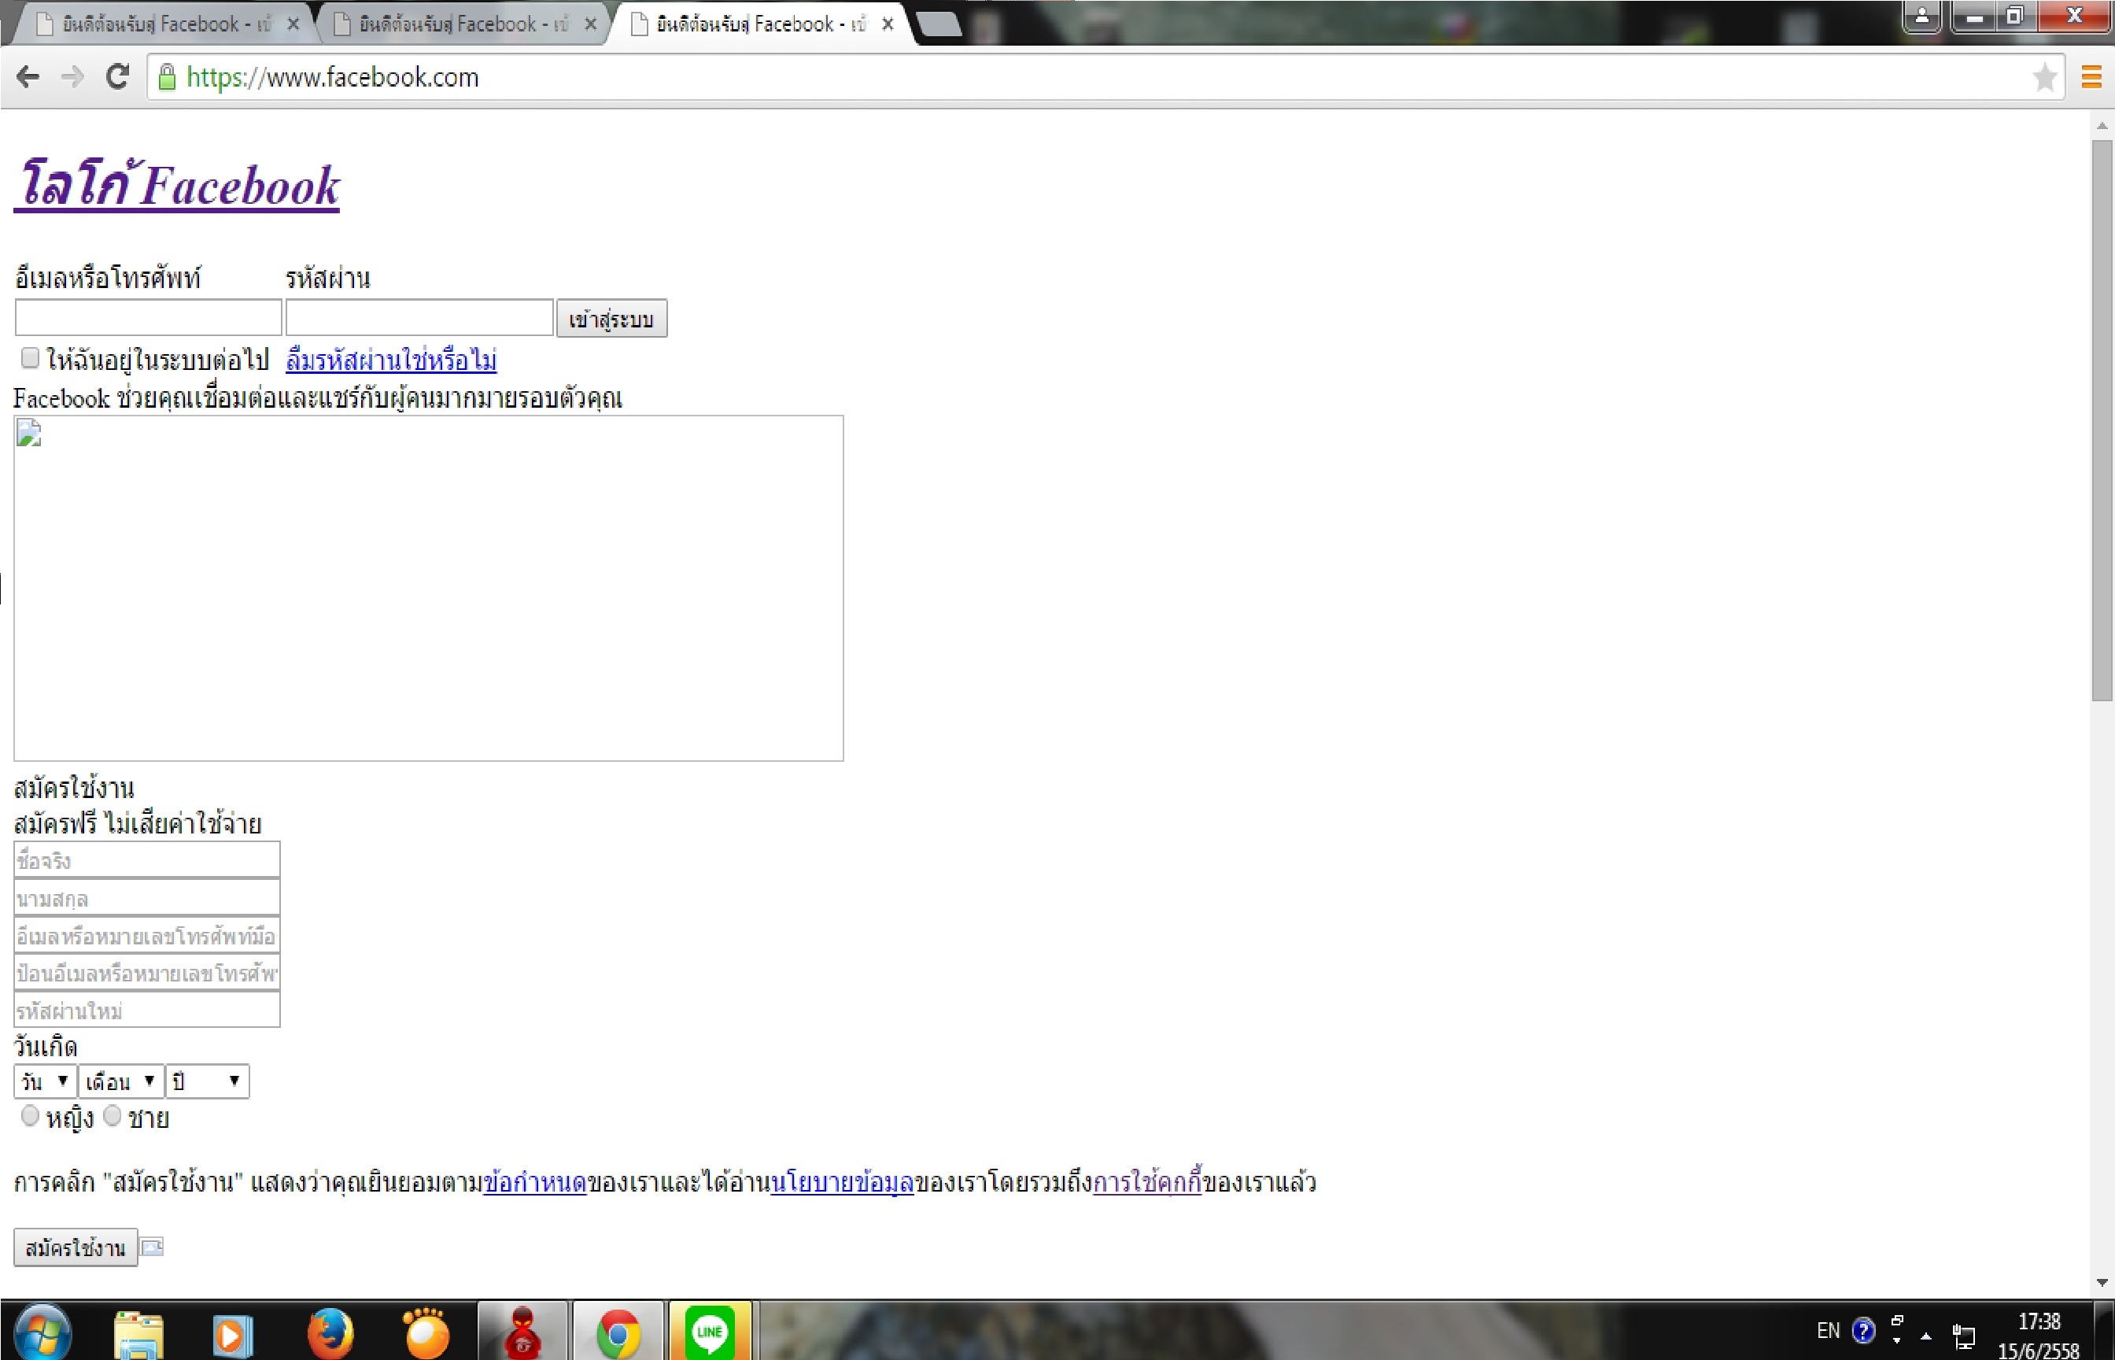Expand the วัน (day) dropdown
Viewport: 2115px width, 1360px height.
click(45, 1081)
